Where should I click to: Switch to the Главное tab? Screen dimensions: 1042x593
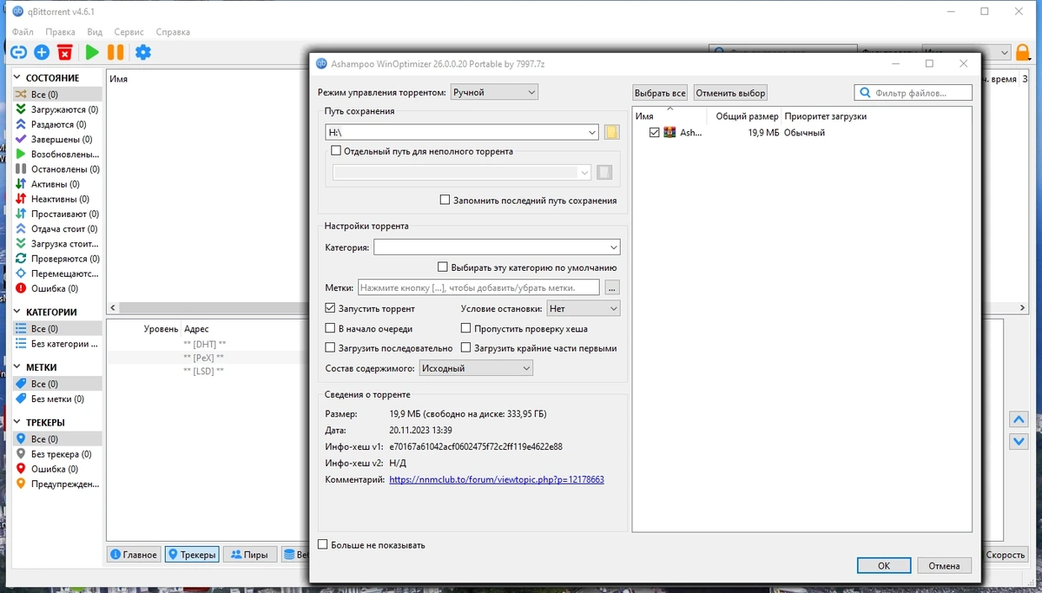click(x=134, y=554)
